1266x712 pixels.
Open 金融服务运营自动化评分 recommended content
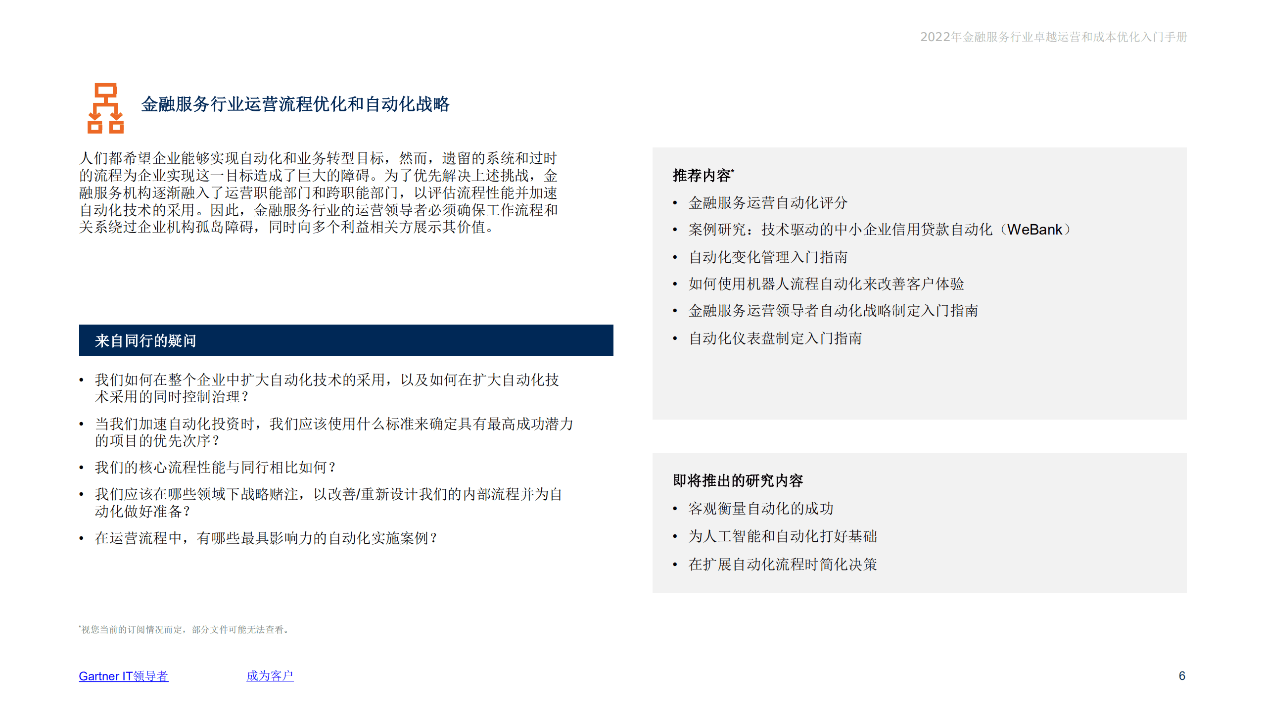[766, 202]
